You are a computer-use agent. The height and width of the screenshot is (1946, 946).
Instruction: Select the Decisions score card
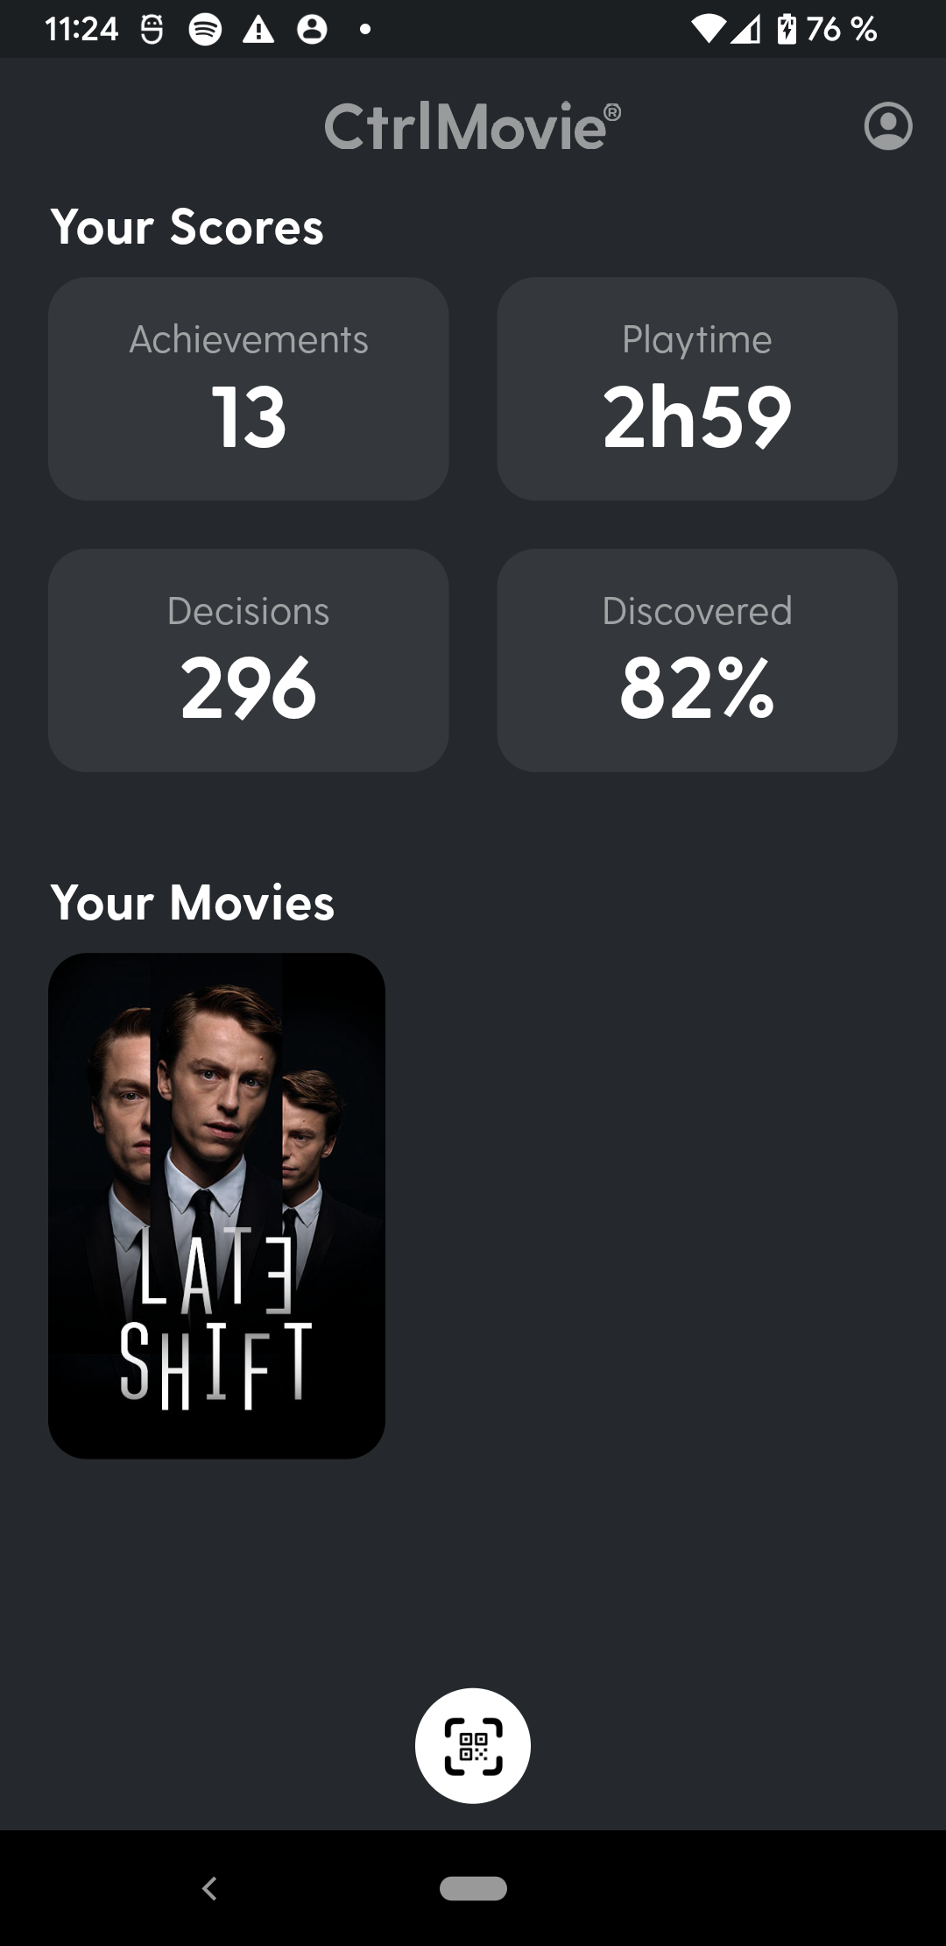pos(249,660)
